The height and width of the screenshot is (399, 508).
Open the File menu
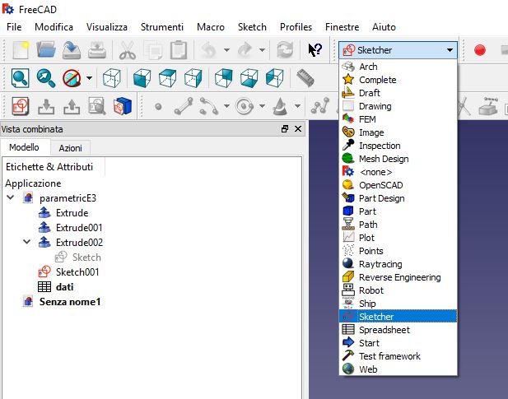click(14, 27)
